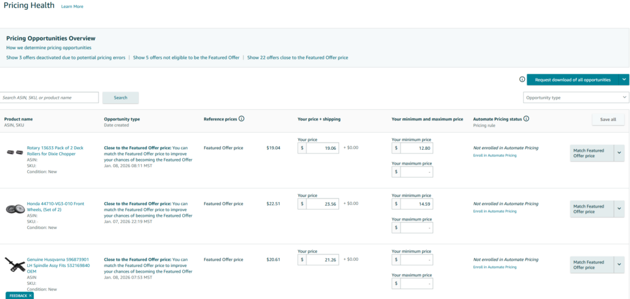
Task: Expand the Opportunity type dropdown
Action: click(x=576, y=98)
